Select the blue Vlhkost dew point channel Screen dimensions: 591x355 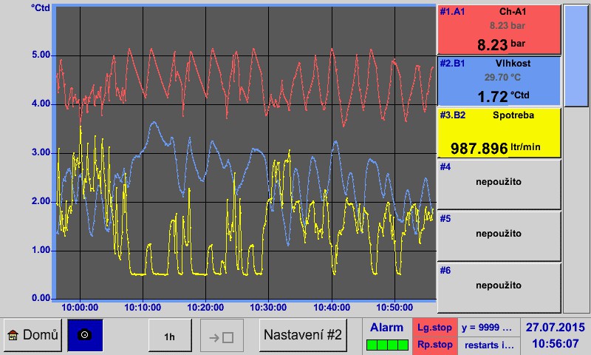coord(499,81)
